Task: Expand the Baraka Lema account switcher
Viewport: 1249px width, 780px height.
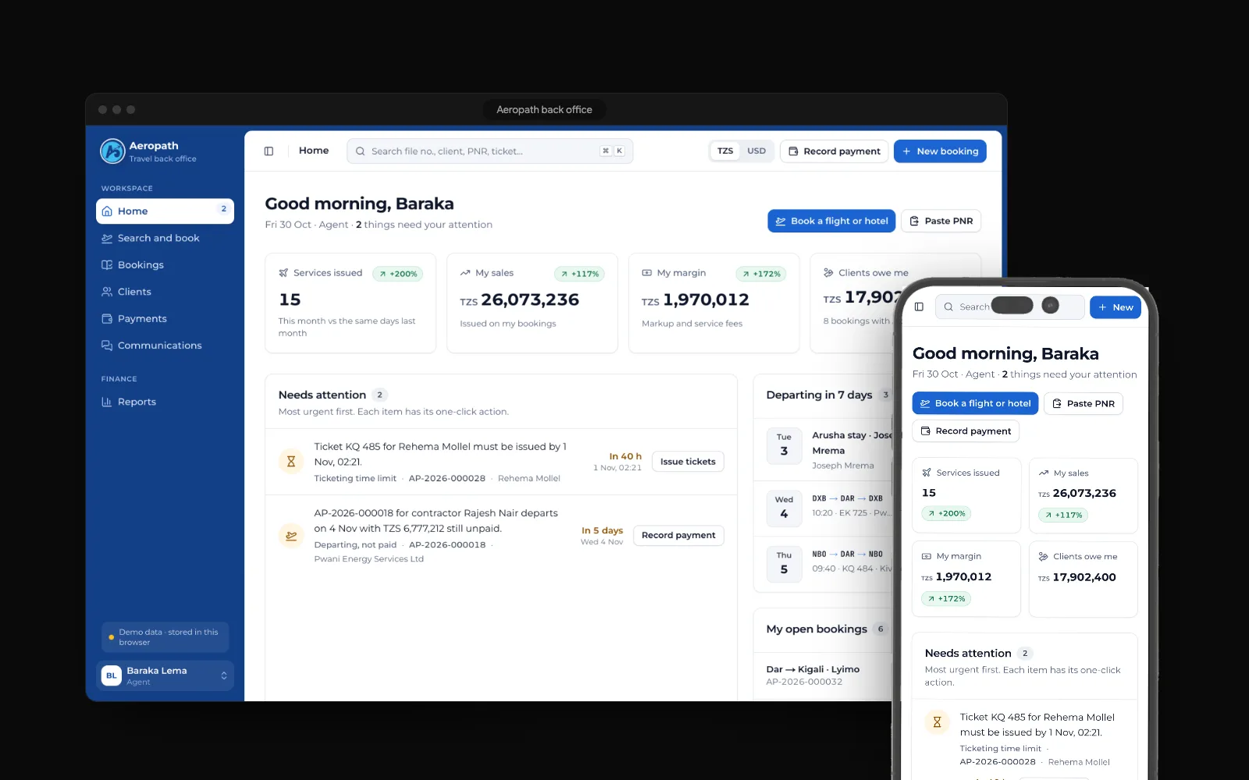Action: point(165,675)
